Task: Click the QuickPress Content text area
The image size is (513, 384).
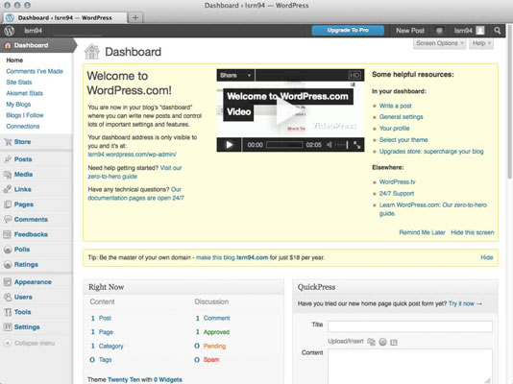Action: tap(410, 366)
